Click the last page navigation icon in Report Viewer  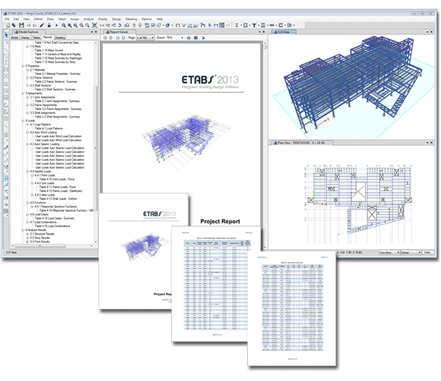click(123, 38)
